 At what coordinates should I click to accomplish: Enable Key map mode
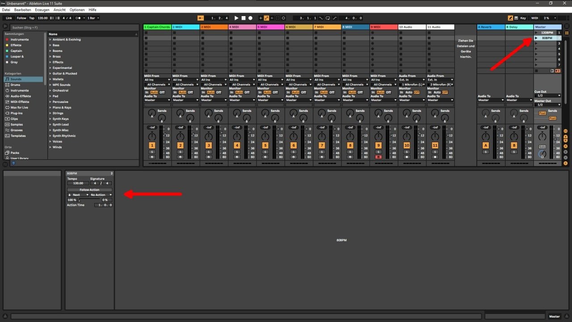[x=523, y=18]
